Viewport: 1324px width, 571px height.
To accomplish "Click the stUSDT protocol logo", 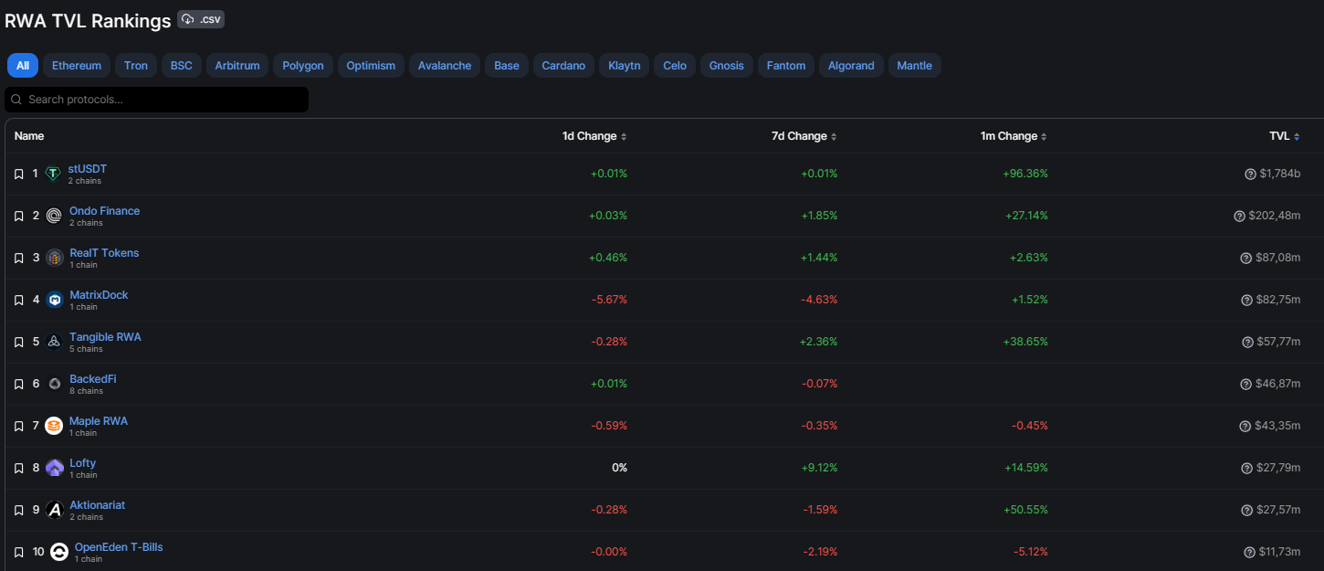I will (53, 174).
